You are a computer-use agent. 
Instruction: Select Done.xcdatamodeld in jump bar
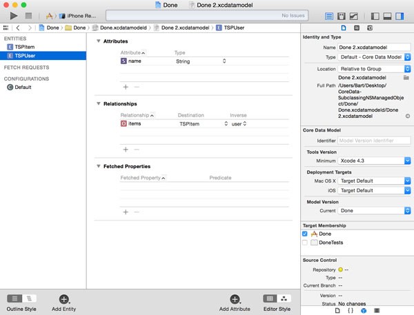pyautogui.click(x=119, y=28)
